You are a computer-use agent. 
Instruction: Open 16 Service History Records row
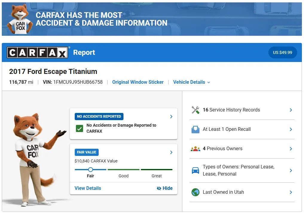(242, 110)
